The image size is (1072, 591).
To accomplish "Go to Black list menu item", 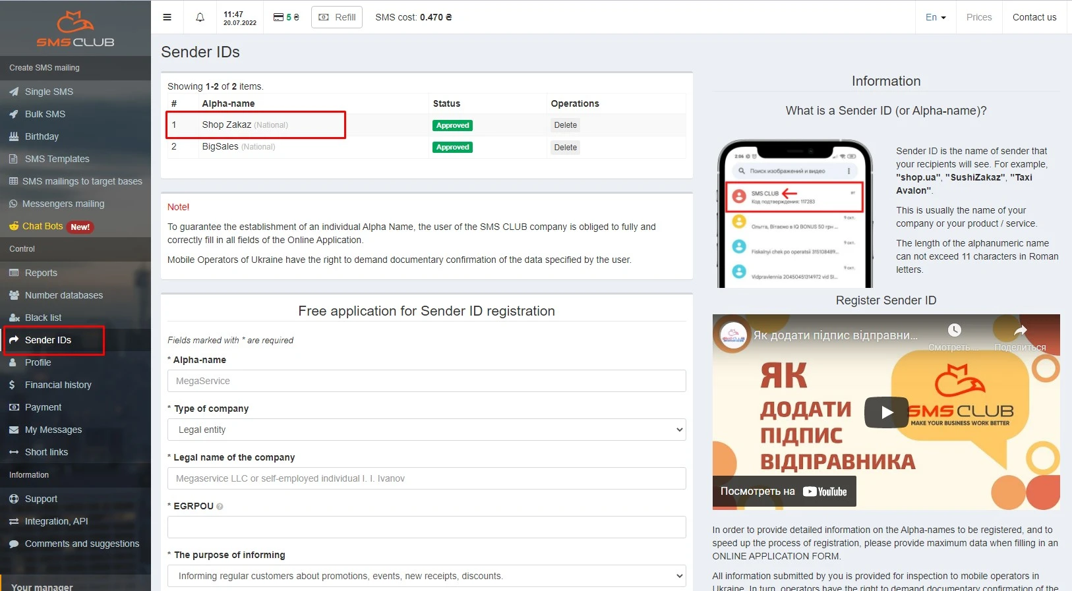I will pos(43,318).
